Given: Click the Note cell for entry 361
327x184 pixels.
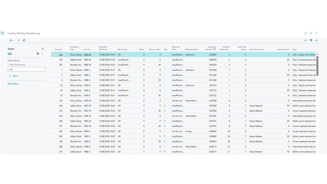Looking at the screenshot, I should pyautogui.click(x=304, y=131).
